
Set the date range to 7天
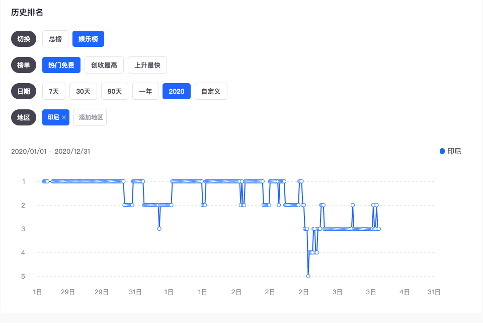(53, 91)
